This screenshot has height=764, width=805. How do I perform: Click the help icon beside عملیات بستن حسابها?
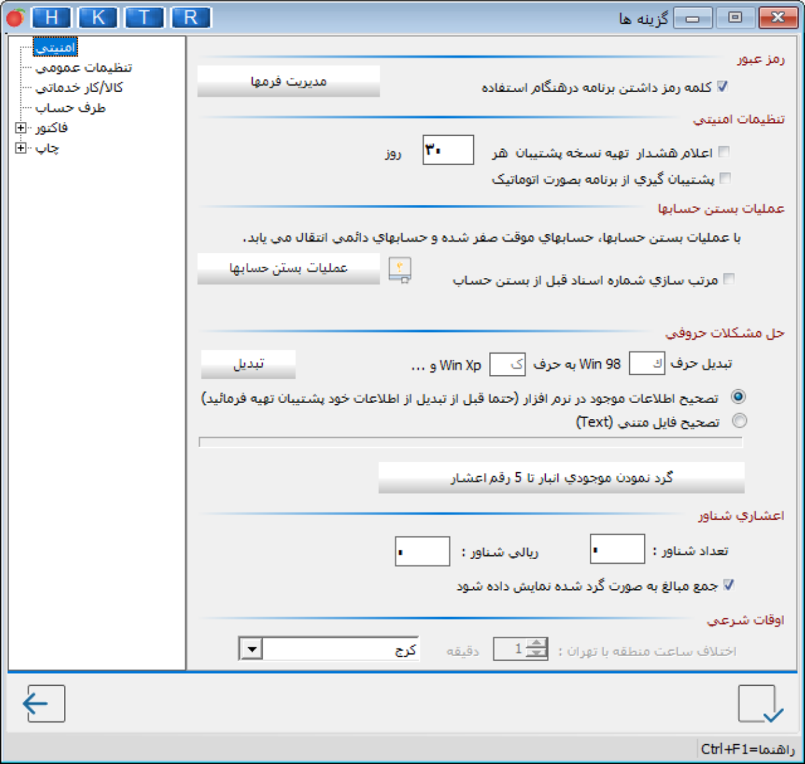(x=400, y=270)
